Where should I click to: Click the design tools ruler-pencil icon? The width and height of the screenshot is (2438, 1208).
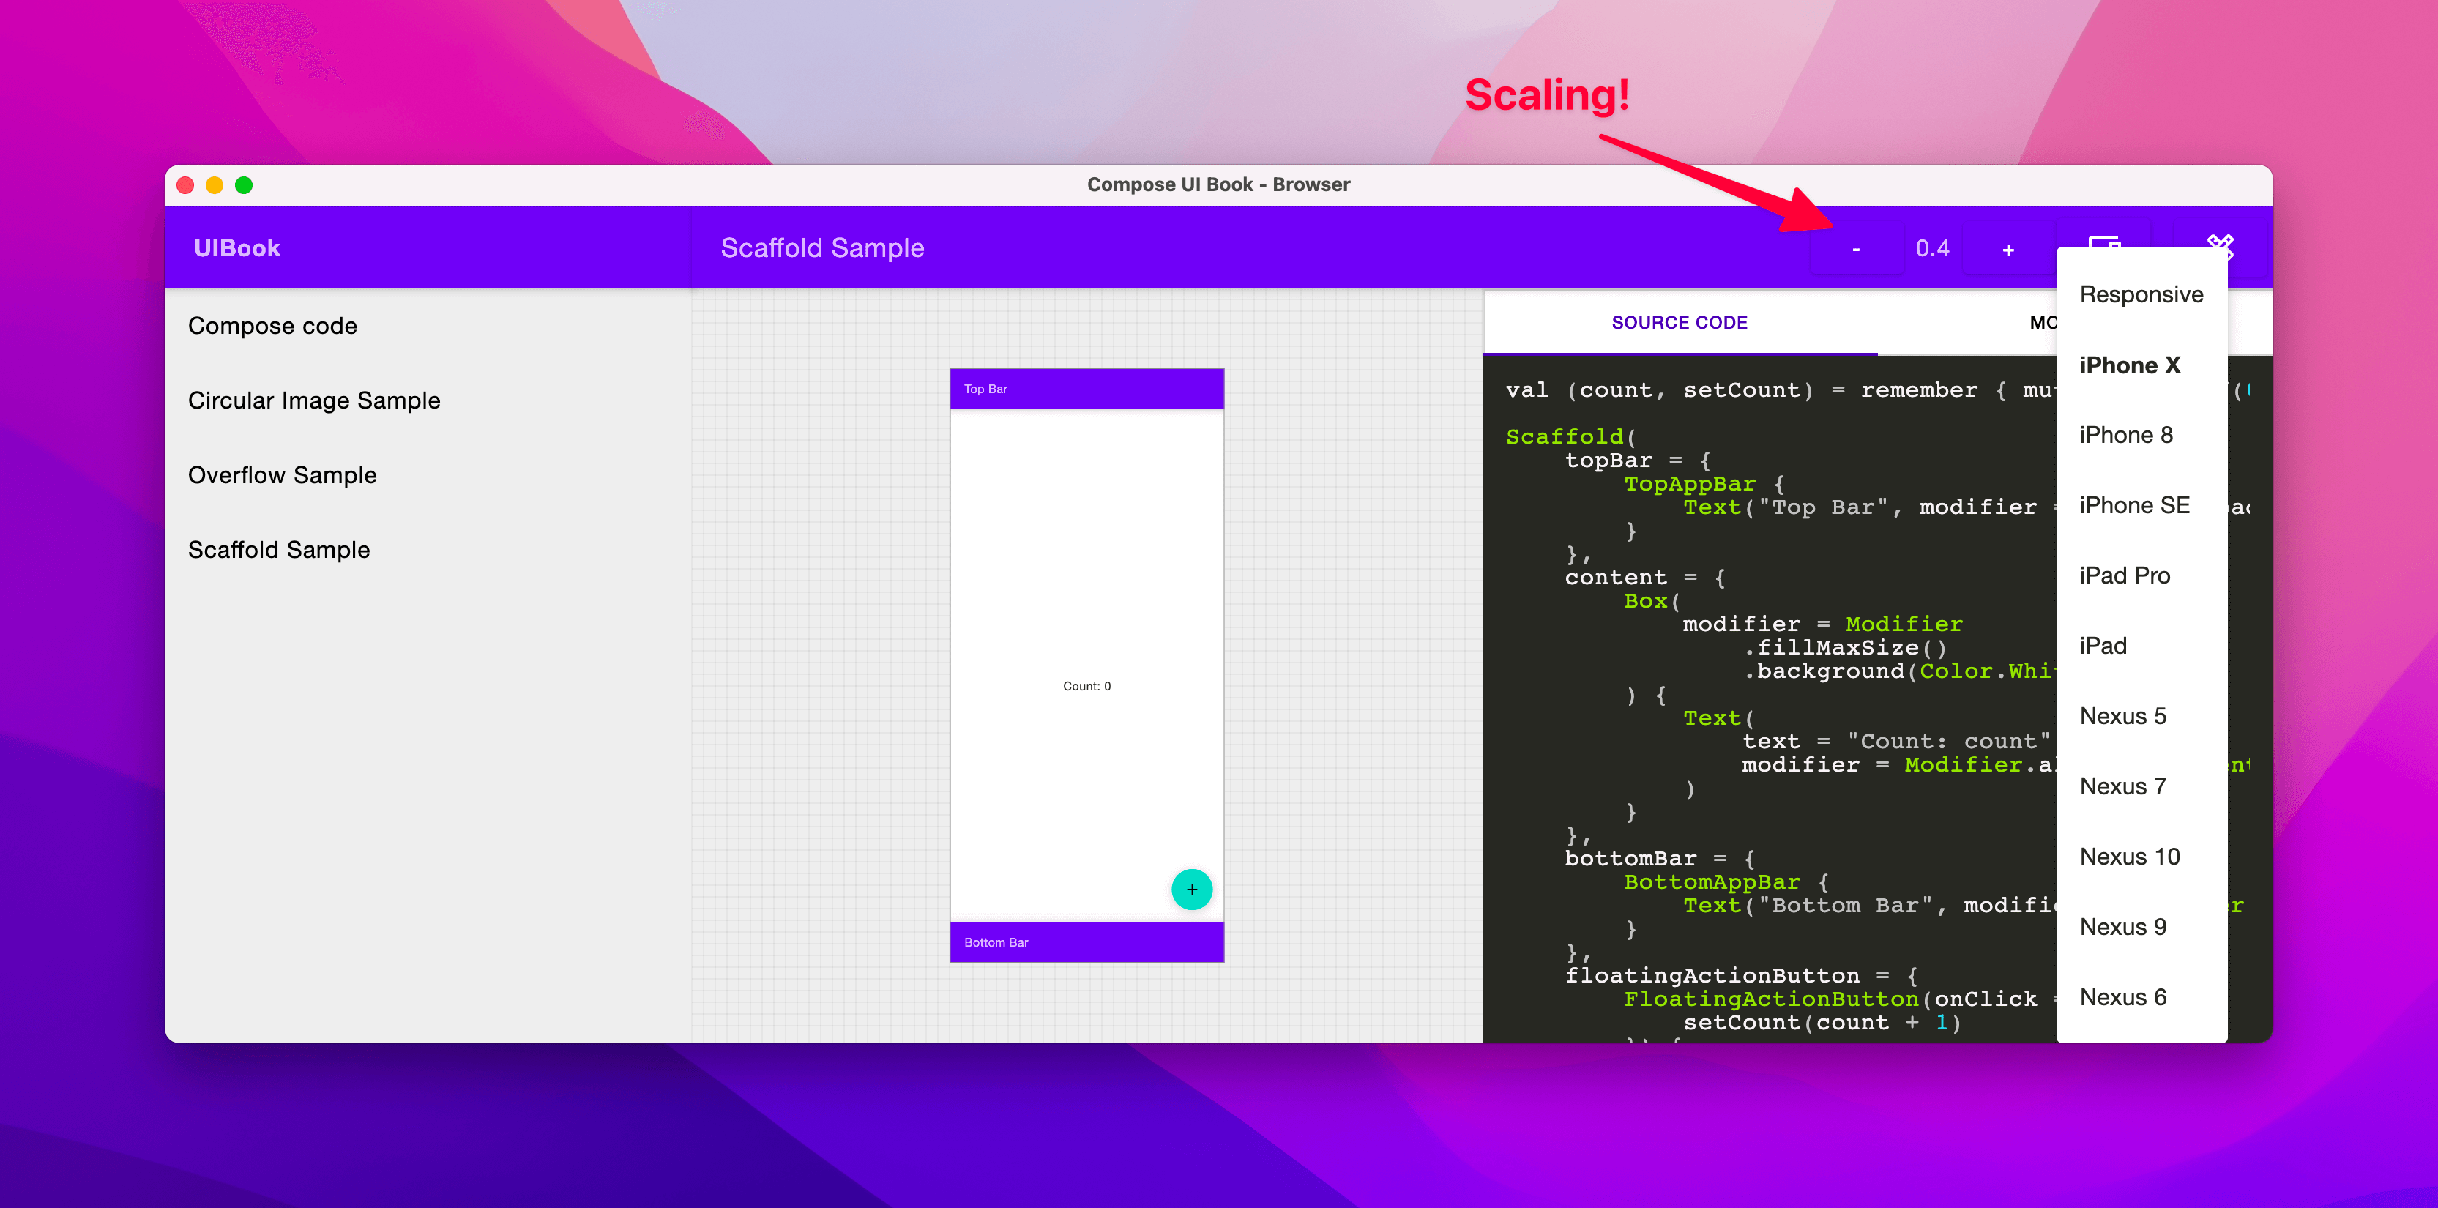click(x=2221, y=247)
